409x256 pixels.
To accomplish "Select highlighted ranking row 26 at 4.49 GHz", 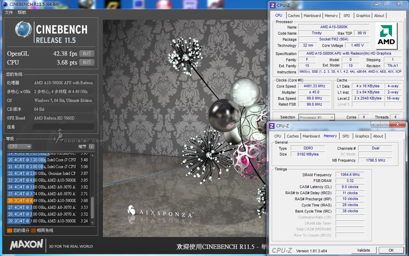I will point(48,201).
